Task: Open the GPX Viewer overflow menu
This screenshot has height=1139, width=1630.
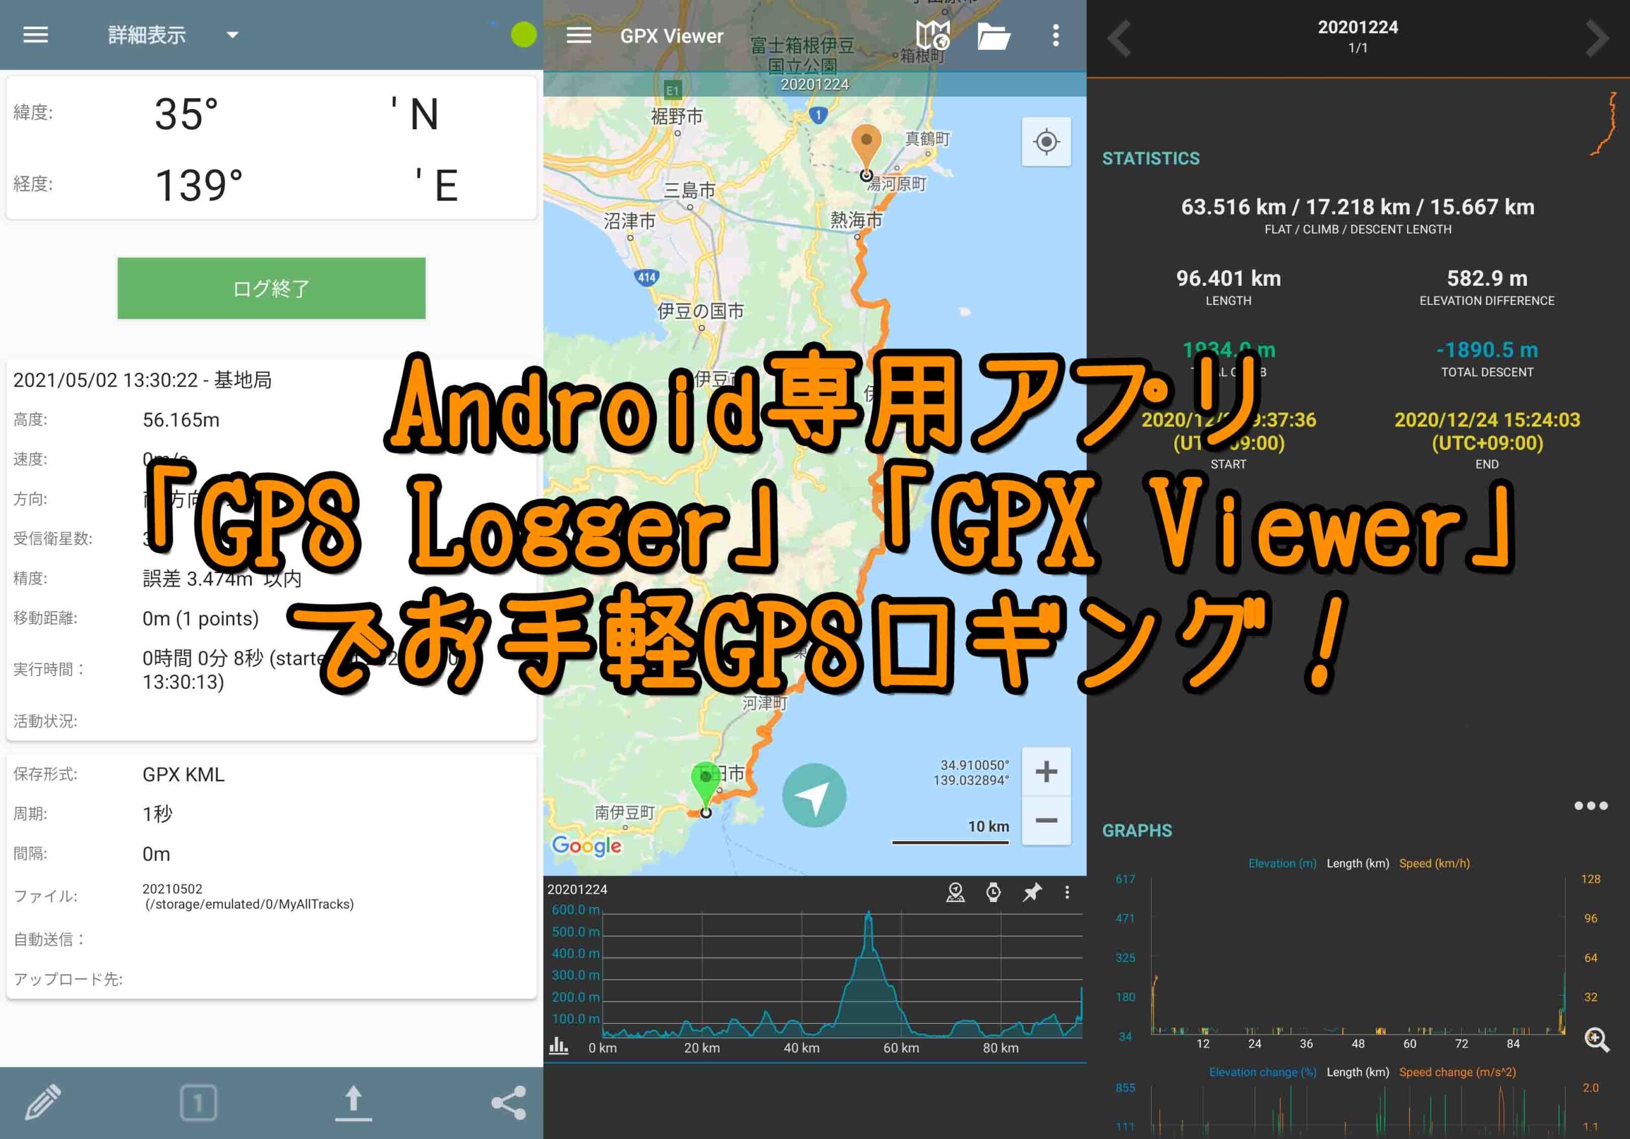Action: coord(1056,36)
